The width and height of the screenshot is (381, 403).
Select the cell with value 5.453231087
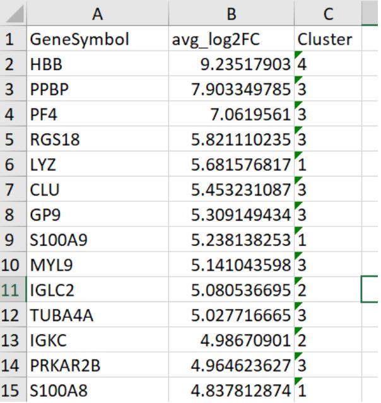click(x=233, y=190)
